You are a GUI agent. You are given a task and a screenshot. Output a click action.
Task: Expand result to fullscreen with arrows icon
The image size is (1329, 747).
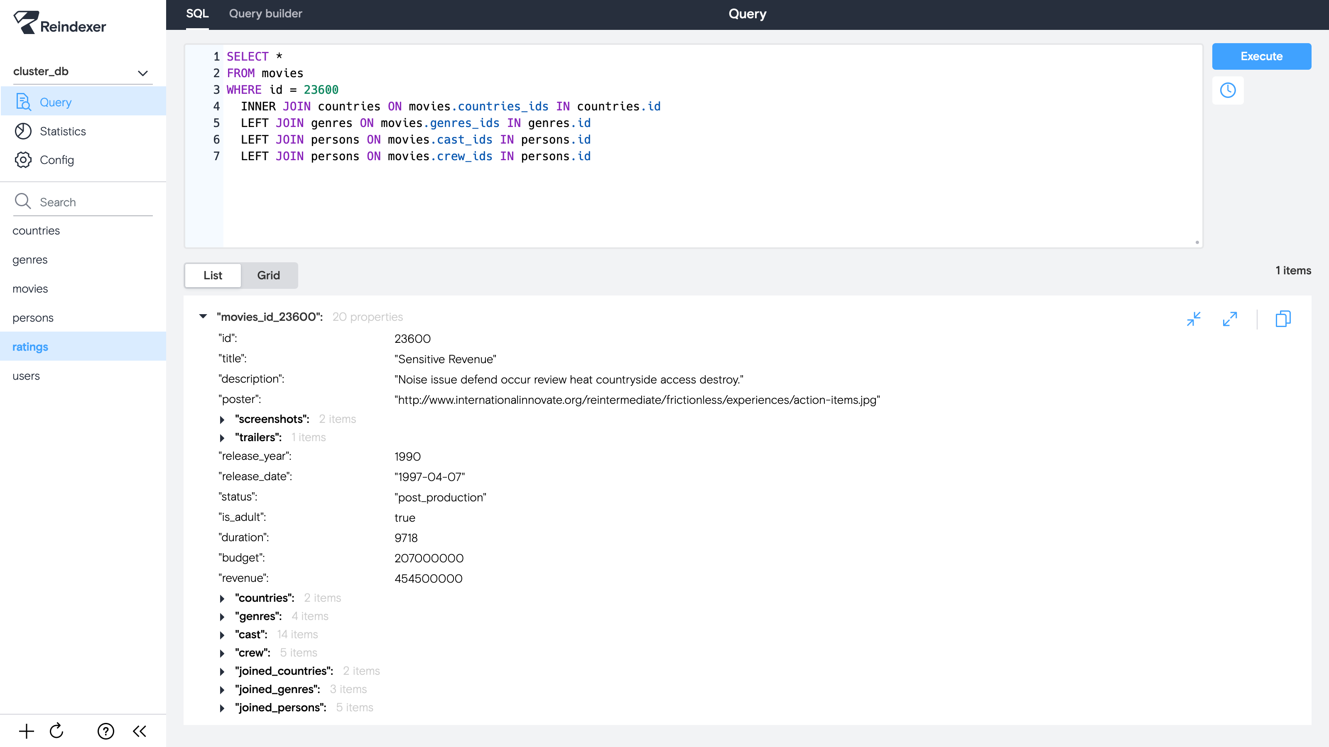(1229, 319)
